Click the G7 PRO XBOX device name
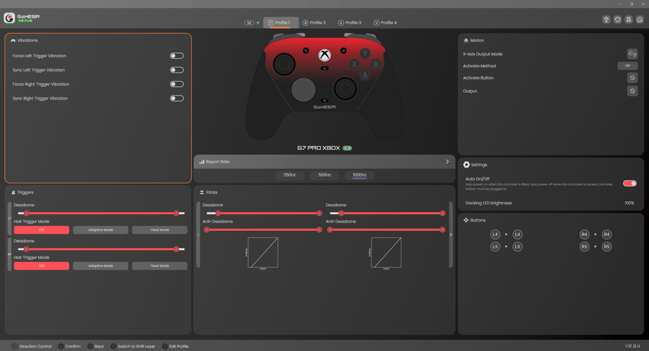This screenshot has height=351, width=649. point(318,148)
